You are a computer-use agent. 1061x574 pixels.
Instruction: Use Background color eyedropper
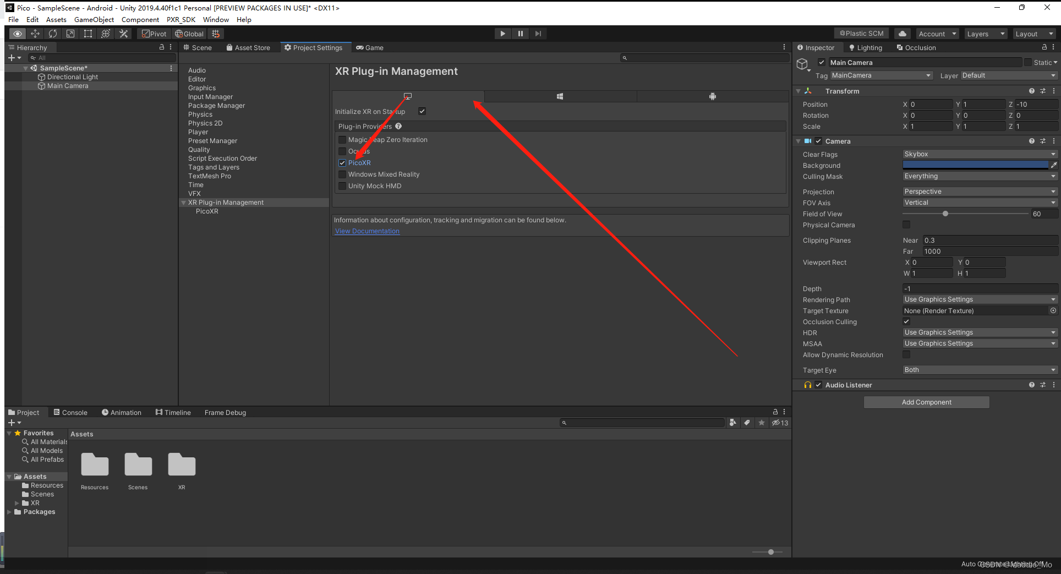click(1054, 165)
